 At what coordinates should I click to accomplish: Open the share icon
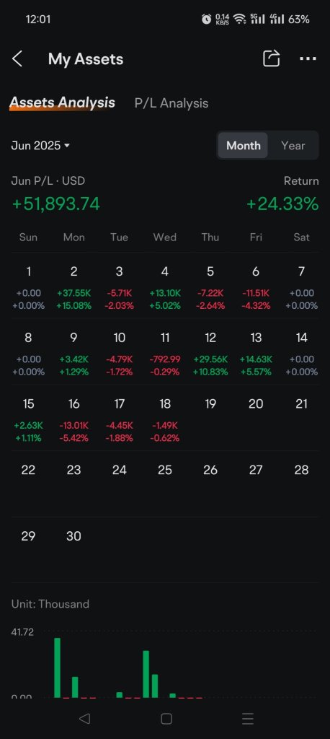271,58
